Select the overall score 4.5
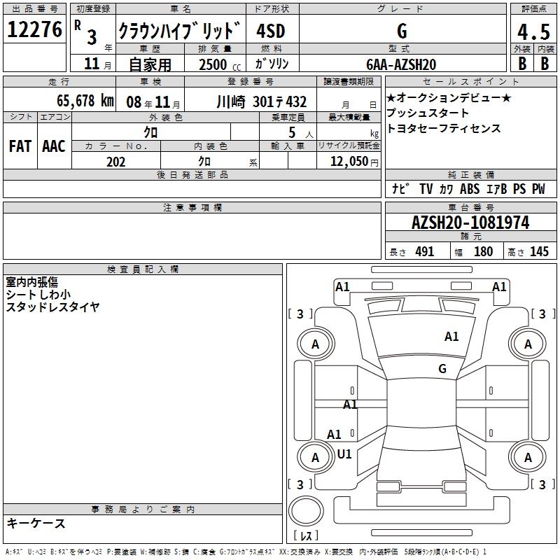The image size is (560, 560). coord(533,31)
